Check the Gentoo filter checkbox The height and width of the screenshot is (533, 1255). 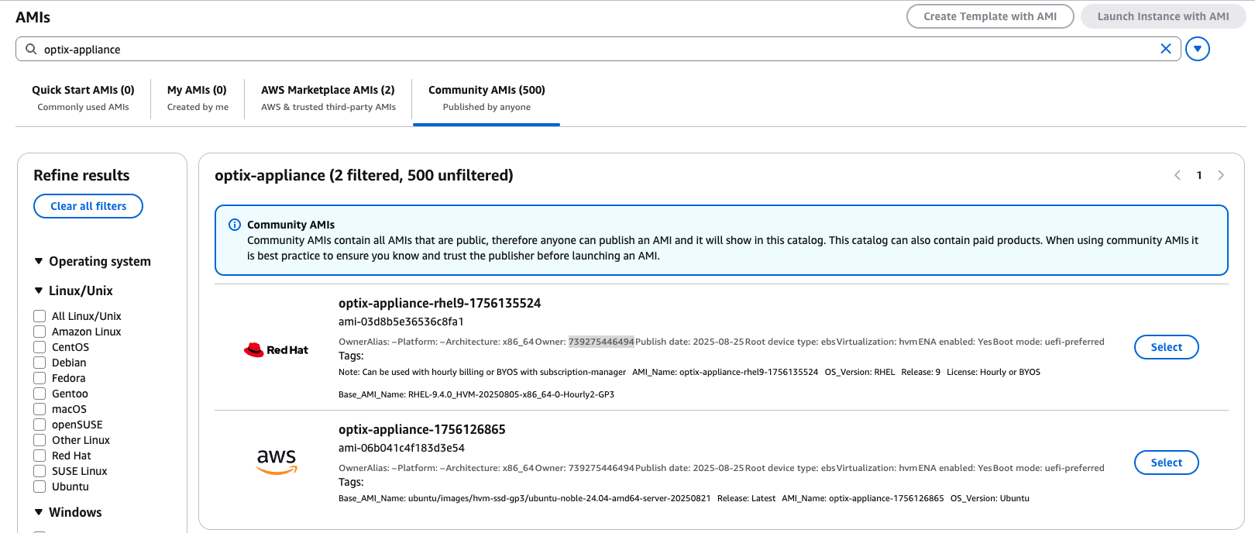click(x=40, y=394)
